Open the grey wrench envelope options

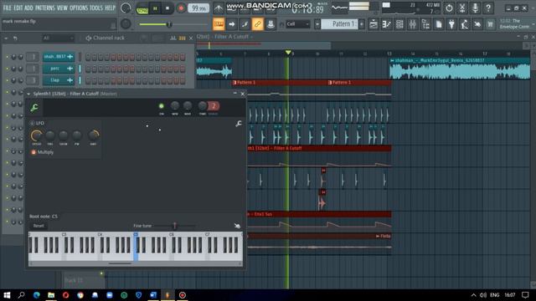238,124
